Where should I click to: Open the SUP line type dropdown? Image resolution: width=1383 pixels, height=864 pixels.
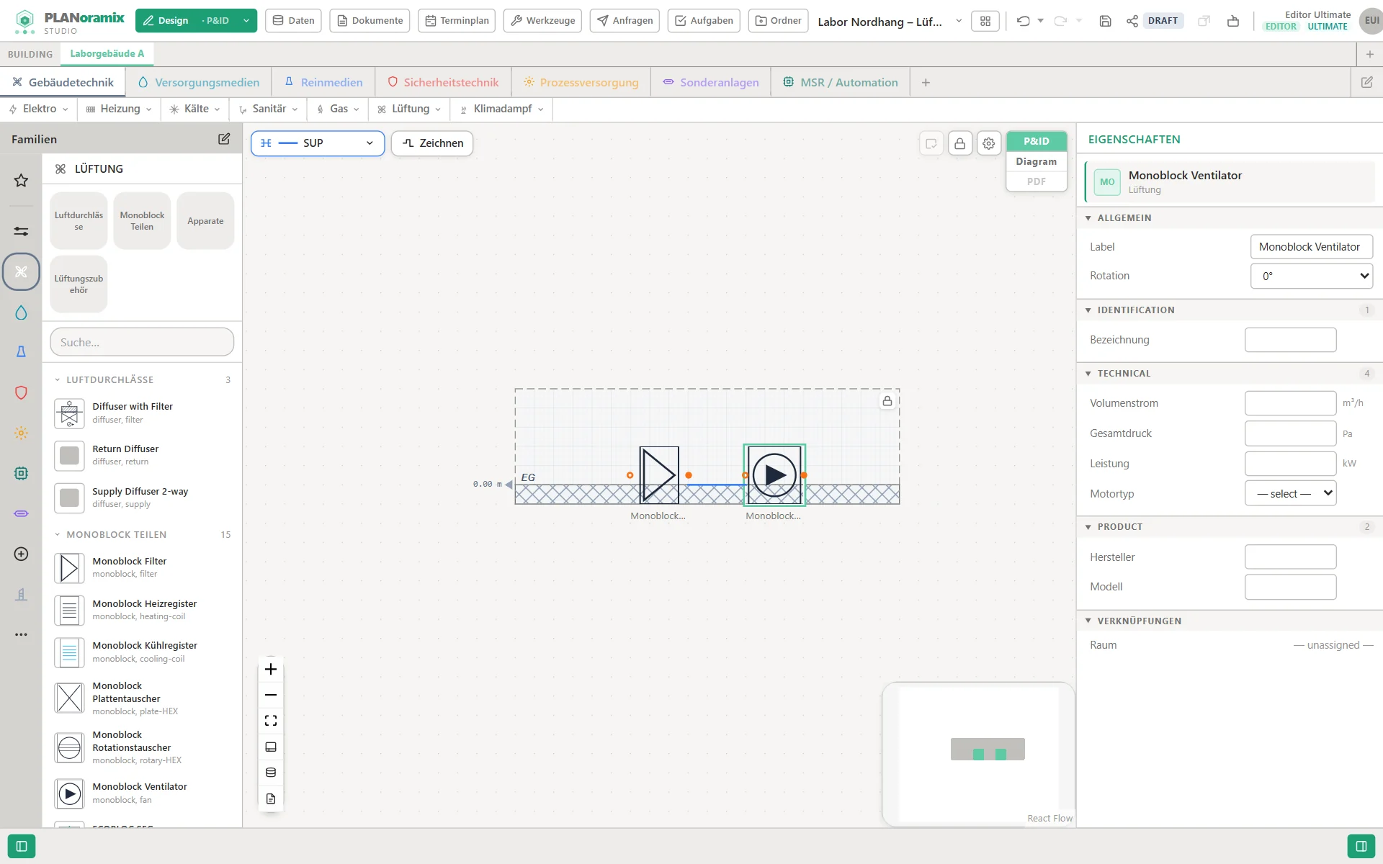coord(318,143)
